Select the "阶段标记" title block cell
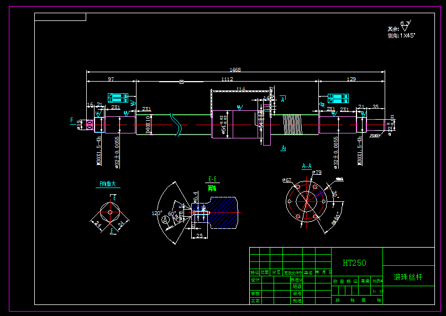Viewport: 446px width, 316px height. 345,281
